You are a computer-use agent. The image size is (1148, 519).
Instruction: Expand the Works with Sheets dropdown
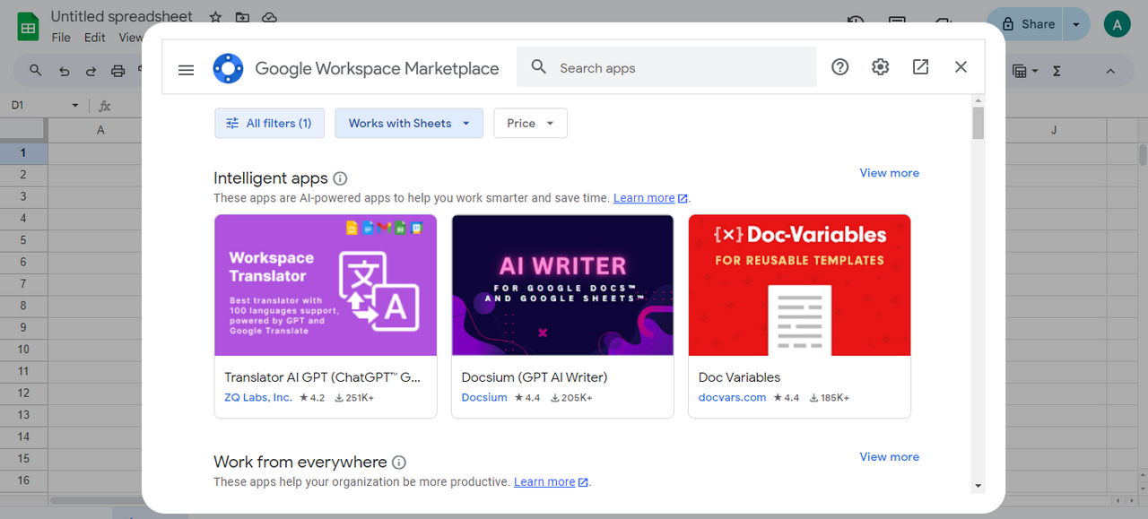(409, 124)
